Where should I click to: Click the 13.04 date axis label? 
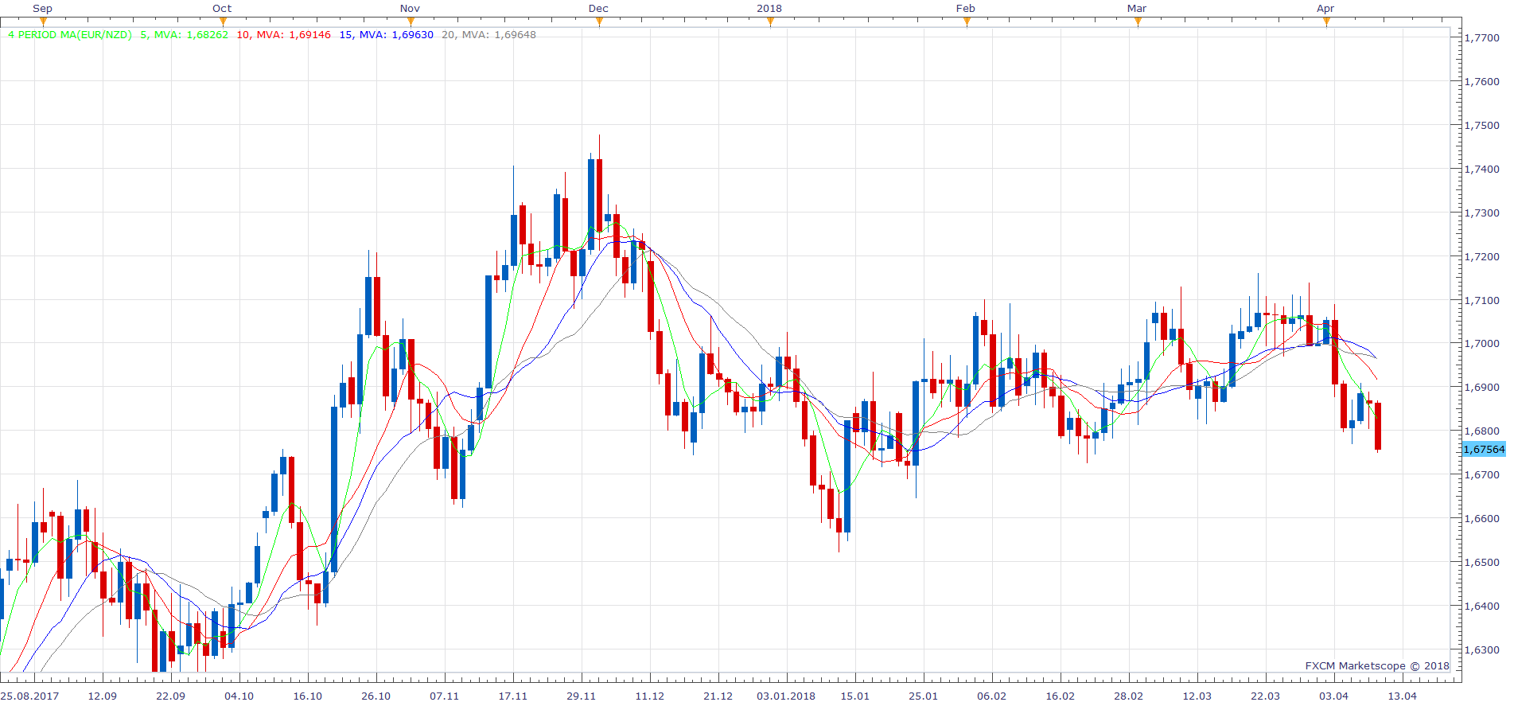pos(1402,696)
